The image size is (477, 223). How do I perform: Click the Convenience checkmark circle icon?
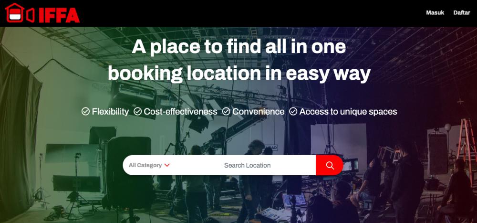[226, 112]
